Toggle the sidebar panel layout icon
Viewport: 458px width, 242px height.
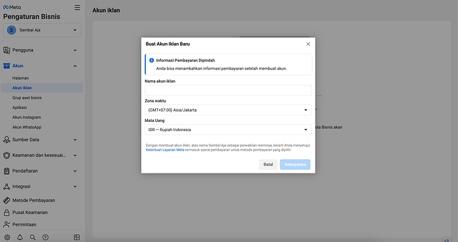click(x=77, y=237)
